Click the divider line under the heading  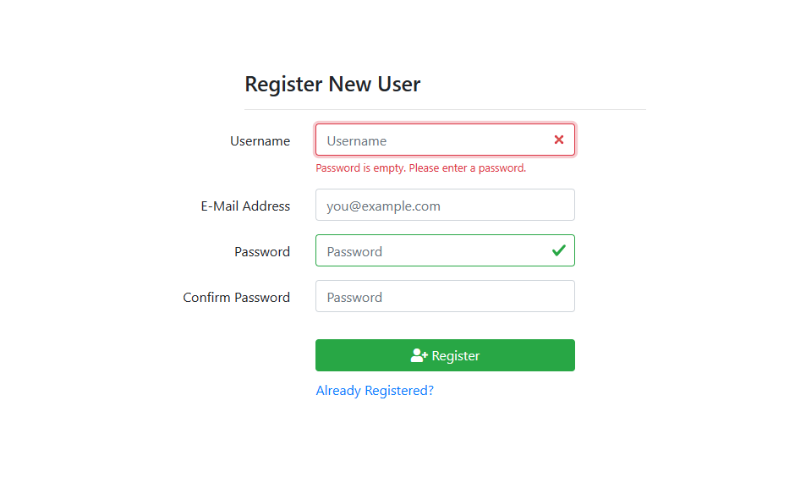(x=445, y=109)
